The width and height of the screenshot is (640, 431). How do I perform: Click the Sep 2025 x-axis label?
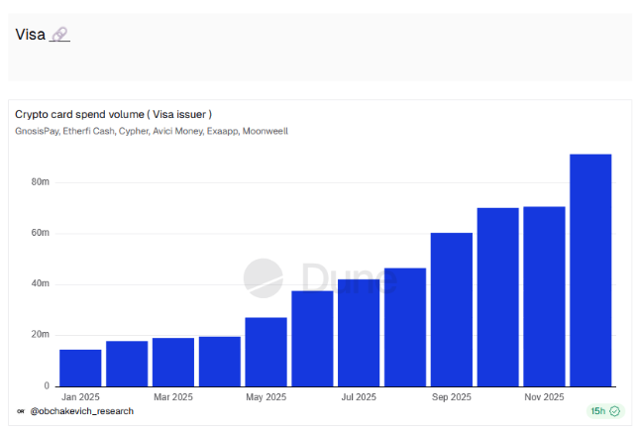[451, 397]
